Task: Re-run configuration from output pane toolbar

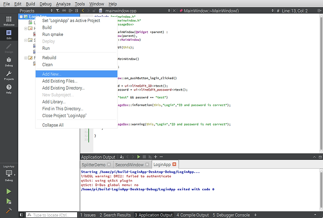Action: click(139, 157)
